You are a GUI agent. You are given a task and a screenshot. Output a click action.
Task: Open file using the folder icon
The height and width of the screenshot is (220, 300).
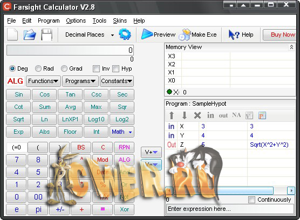30,35
